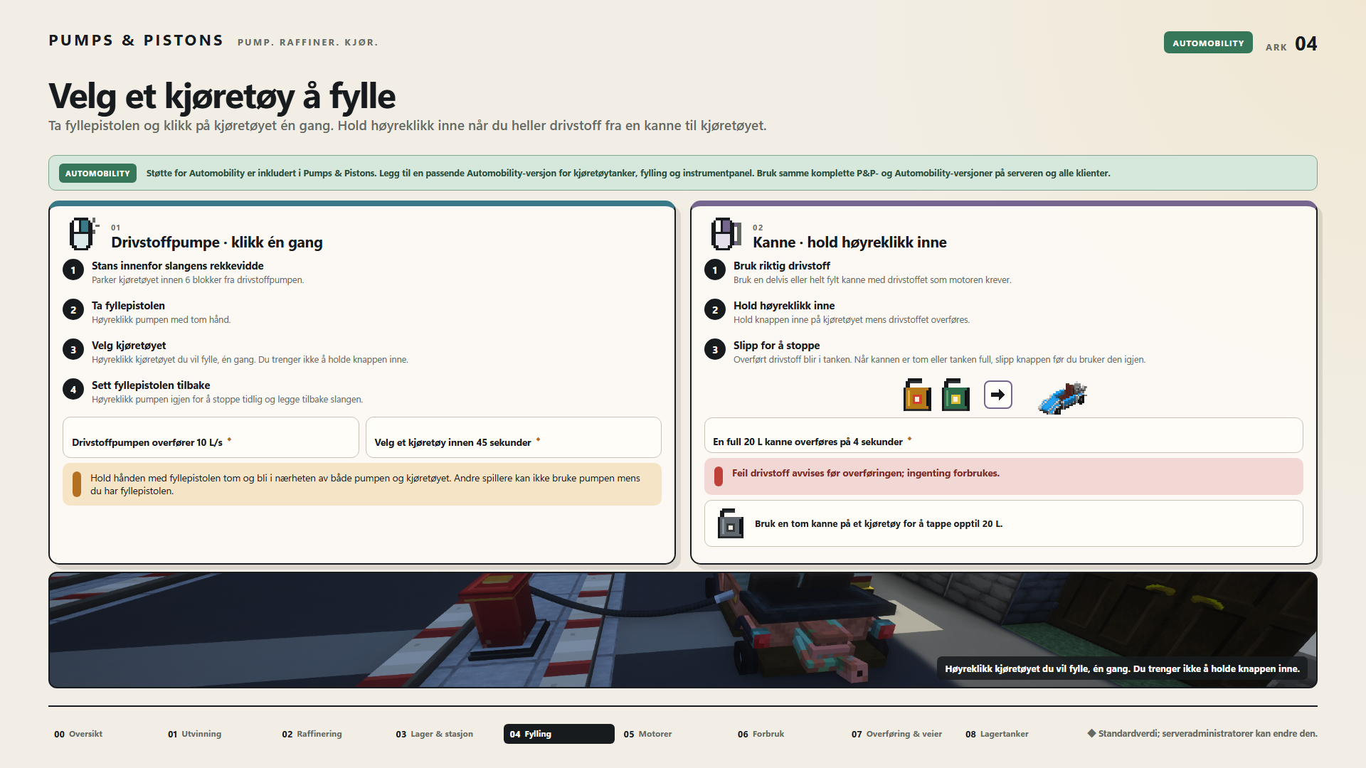Image resolution: width=1366 pixels, height=768 pixels.
Task: Click the ARK 04 page number
Action: 1291,44
